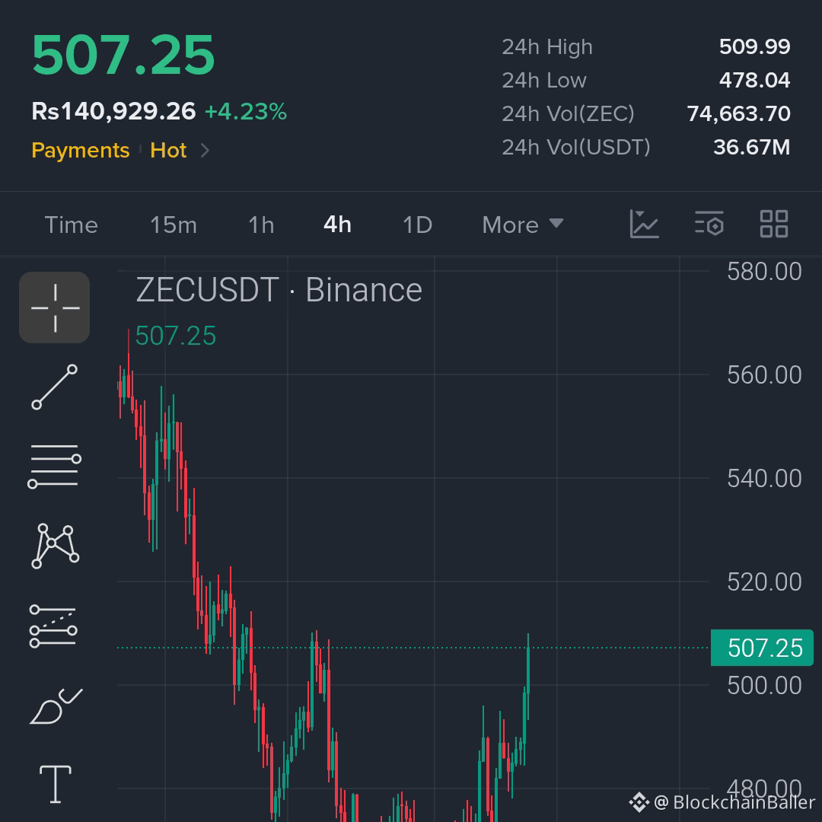The width and height of the screenshot is (822, 822).
Task: Click the 540.00 price axis label
Action: coord(764,478)
